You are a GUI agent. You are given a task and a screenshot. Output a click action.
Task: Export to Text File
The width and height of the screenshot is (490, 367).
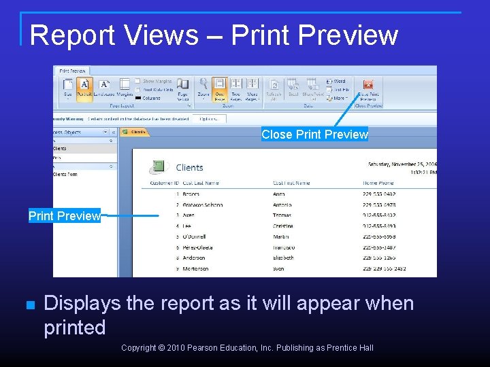(338, 90)
